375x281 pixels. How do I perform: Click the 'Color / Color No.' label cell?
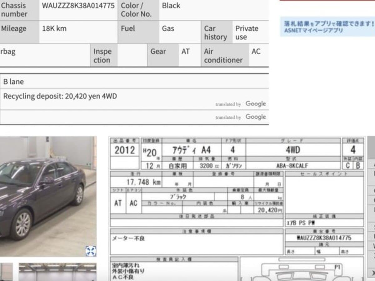coord(138,10)
